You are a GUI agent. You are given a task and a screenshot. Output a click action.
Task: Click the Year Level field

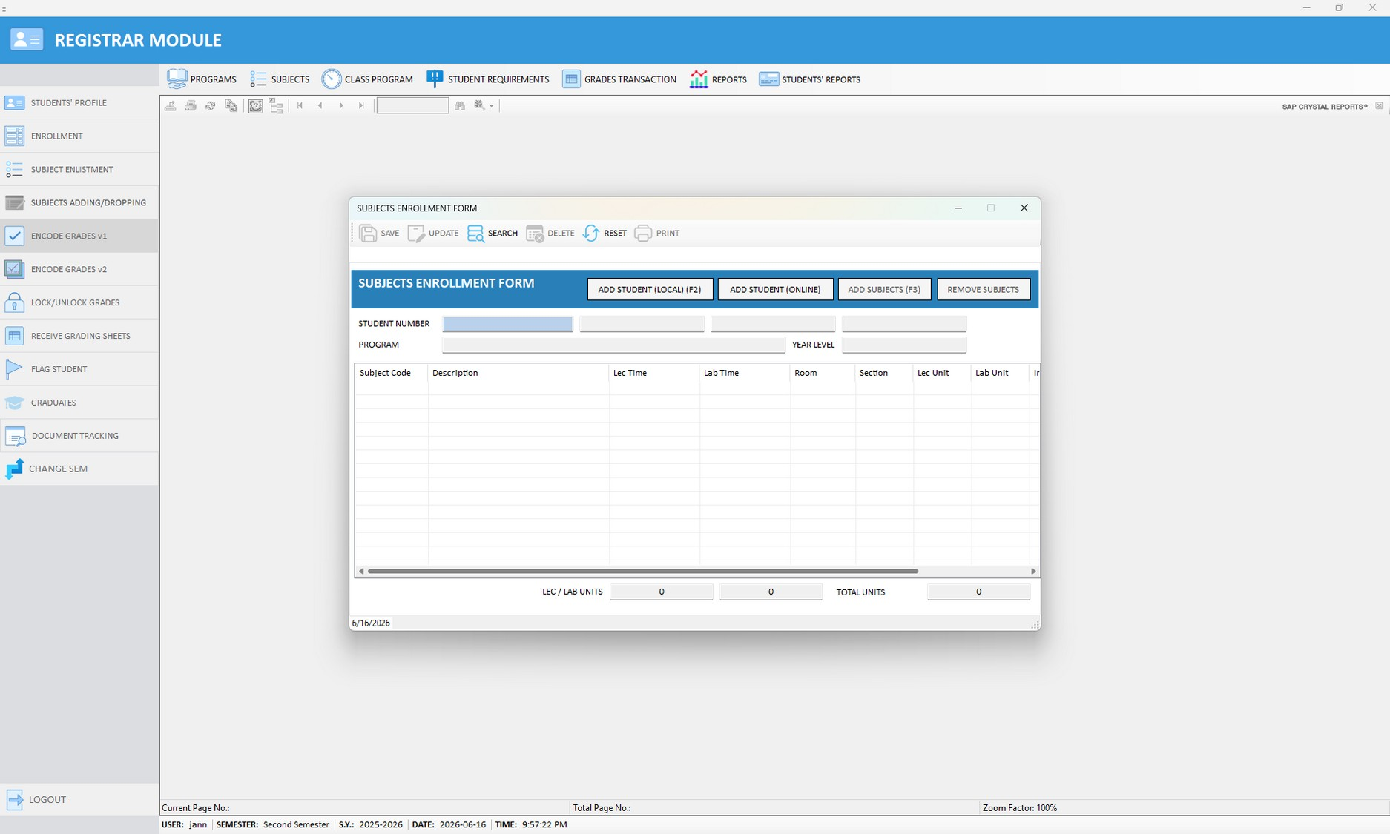904,345
